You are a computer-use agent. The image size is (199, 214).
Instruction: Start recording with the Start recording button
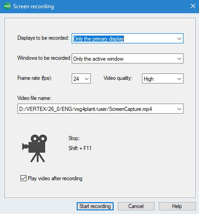click(x=95, y=206)
